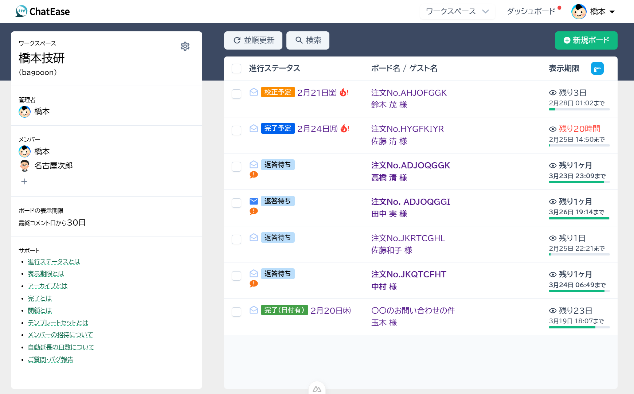Click the 検索 search button
634x394 pixels.
click(308, 40)
